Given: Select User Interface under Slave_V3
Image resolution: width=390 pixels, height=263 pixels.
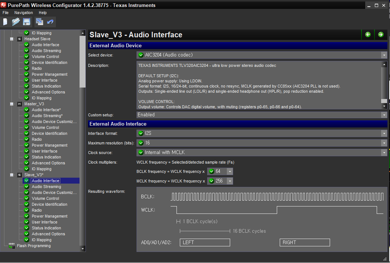Looking at the screenshot, I should (x=44, y=222).
